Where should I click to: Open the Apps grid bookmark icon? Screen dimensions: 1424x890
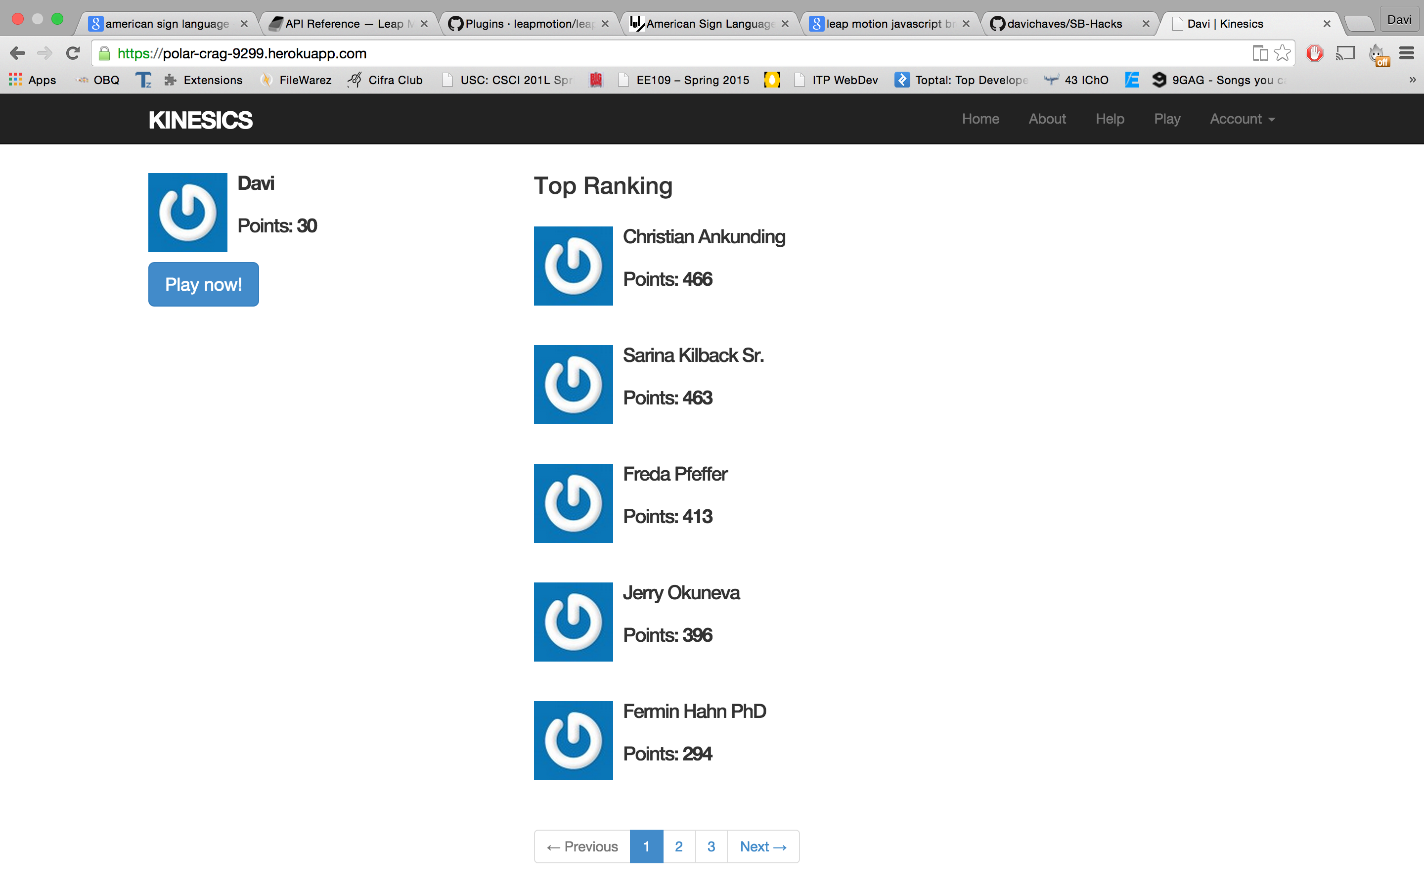[15, 80]
